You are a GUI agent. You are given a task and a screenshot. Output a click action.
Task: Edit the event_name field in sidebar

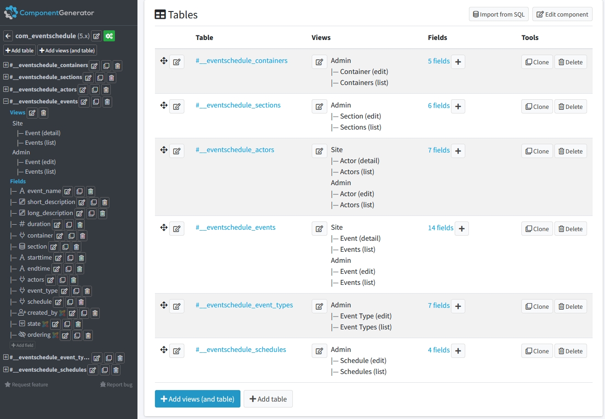pyautogui.click(x=68, y=191)
